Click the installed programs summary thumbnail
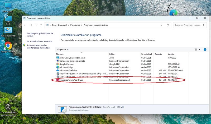 (62, 109)
